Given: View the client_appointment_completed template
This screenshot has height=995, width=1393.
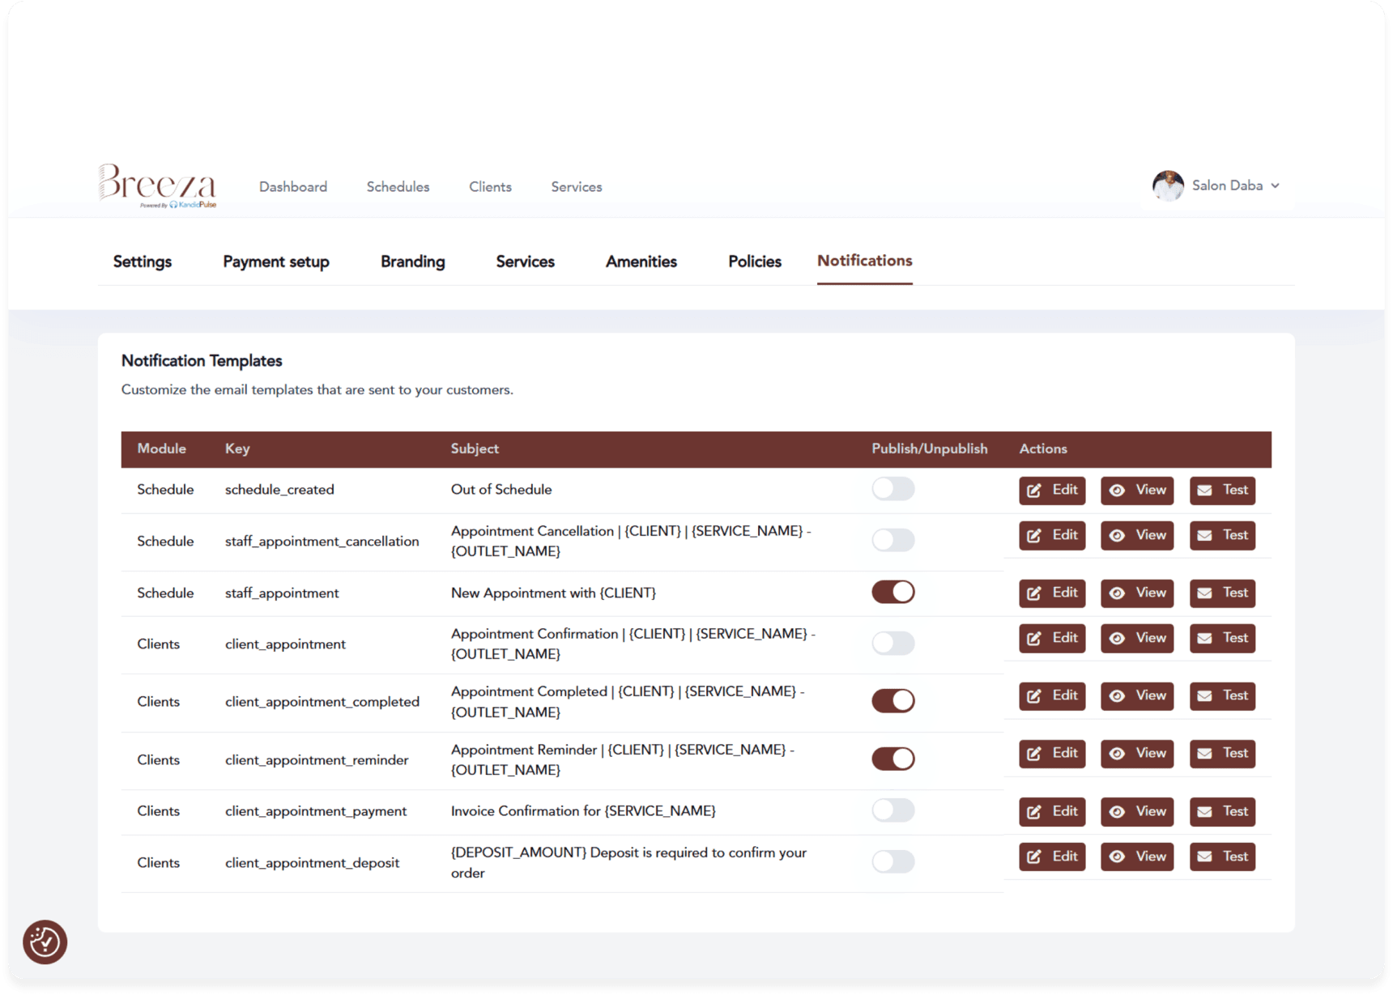Looking at the screenshot, I should tap(1137, 695).
